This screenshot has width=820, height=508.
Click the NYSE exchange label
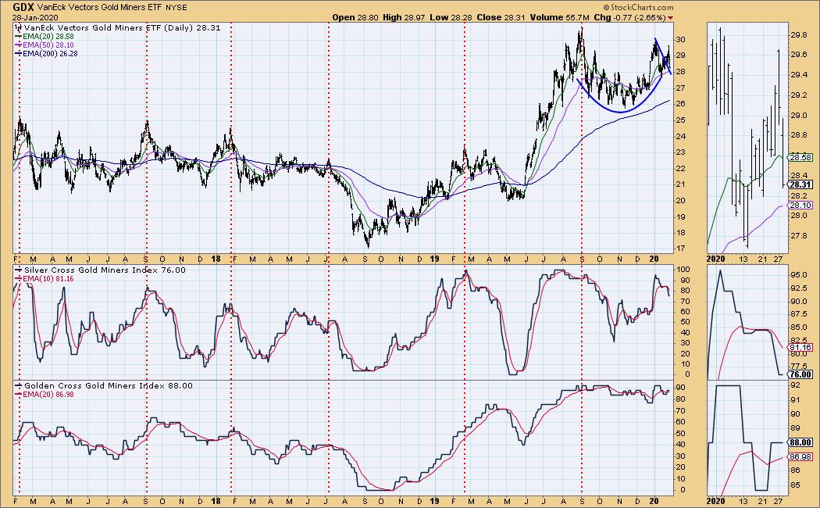click(178, 8)
